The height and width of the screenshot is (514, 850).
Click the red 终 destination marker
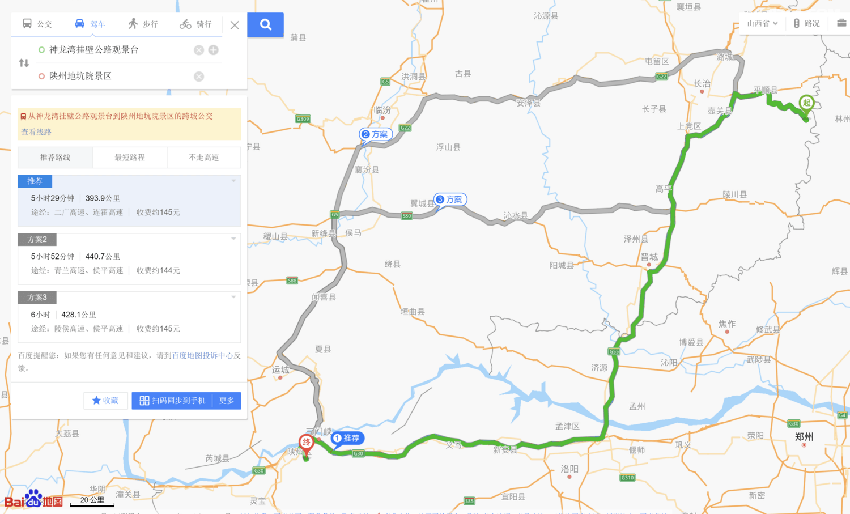tap(307, 443)
